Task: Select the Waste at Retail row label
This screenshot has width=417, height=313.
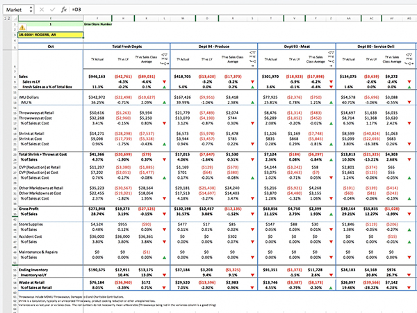Action: pos(32,282)
